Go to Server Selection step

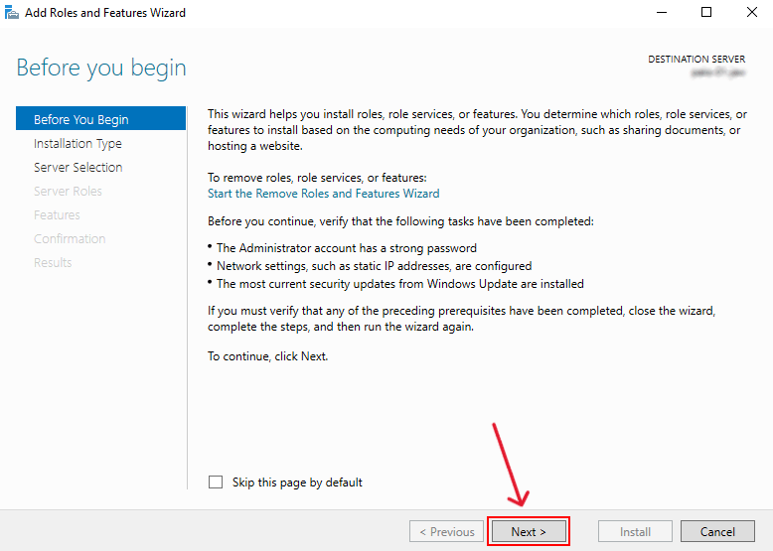click(x=77, y=168)
